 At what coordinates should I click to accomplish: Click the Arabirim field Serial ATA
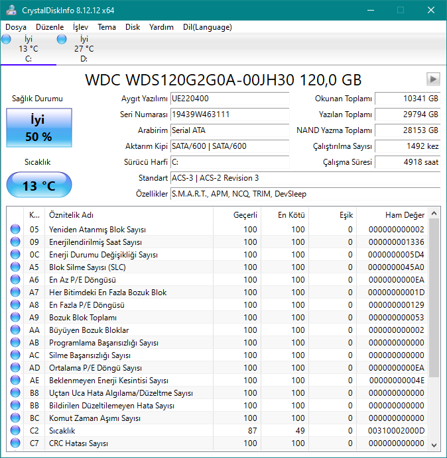click(229, 130)
